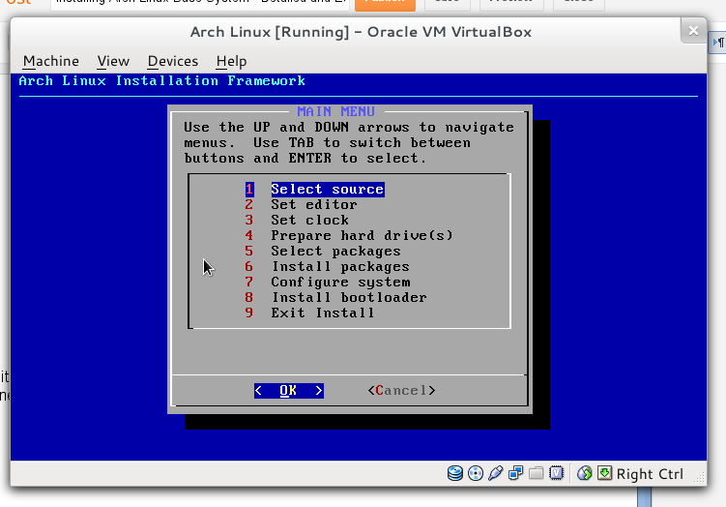726x507 pixels.
Task: Select the Configure system entry
Action: [328, 282]
